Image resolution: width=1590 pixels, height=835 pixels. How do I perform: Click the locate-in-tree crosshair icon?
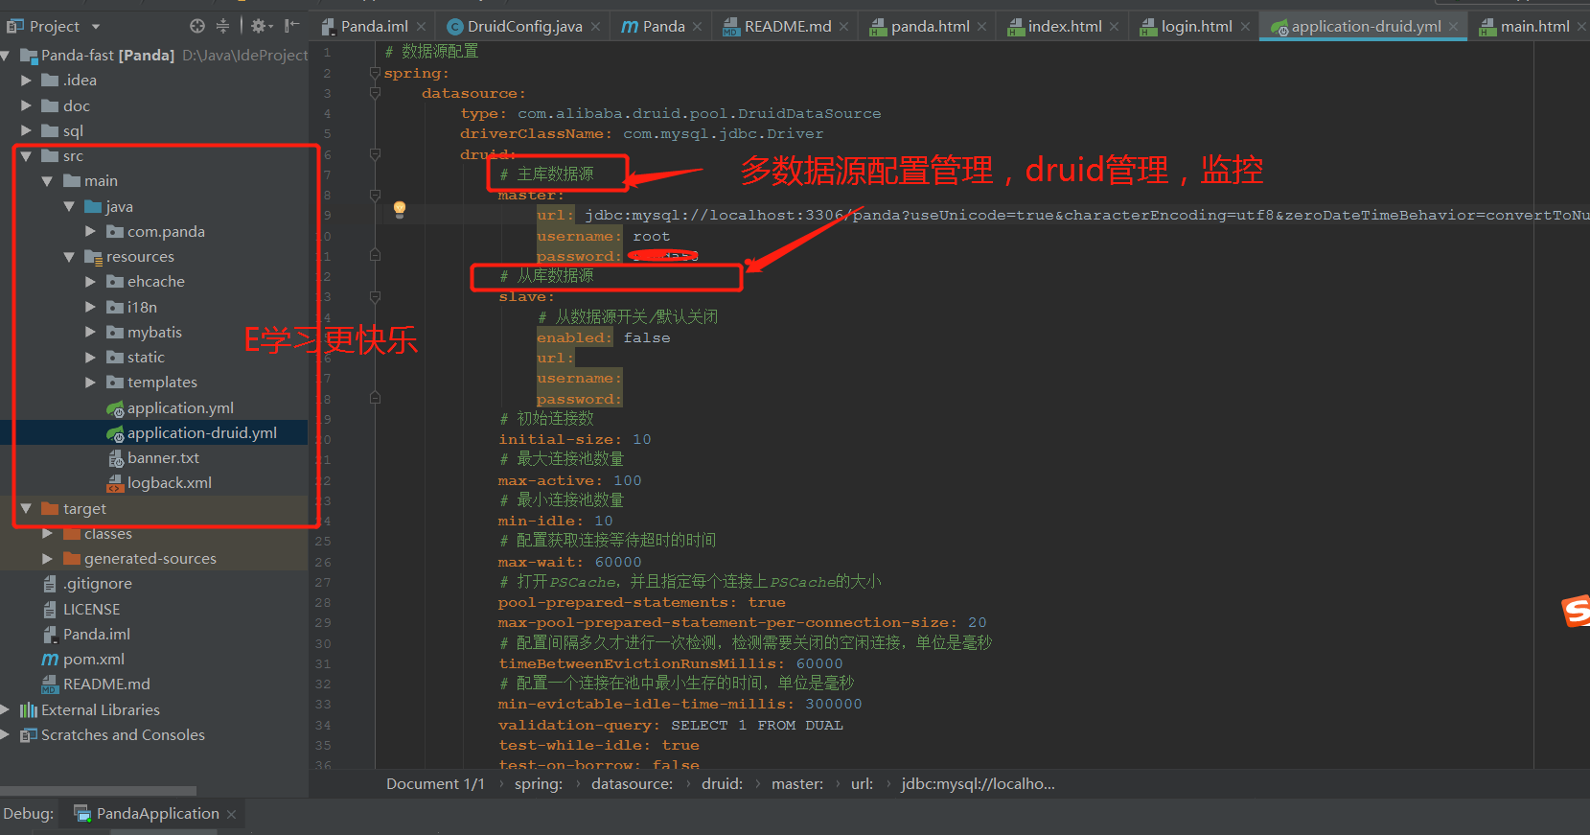(x=197, y=26)
